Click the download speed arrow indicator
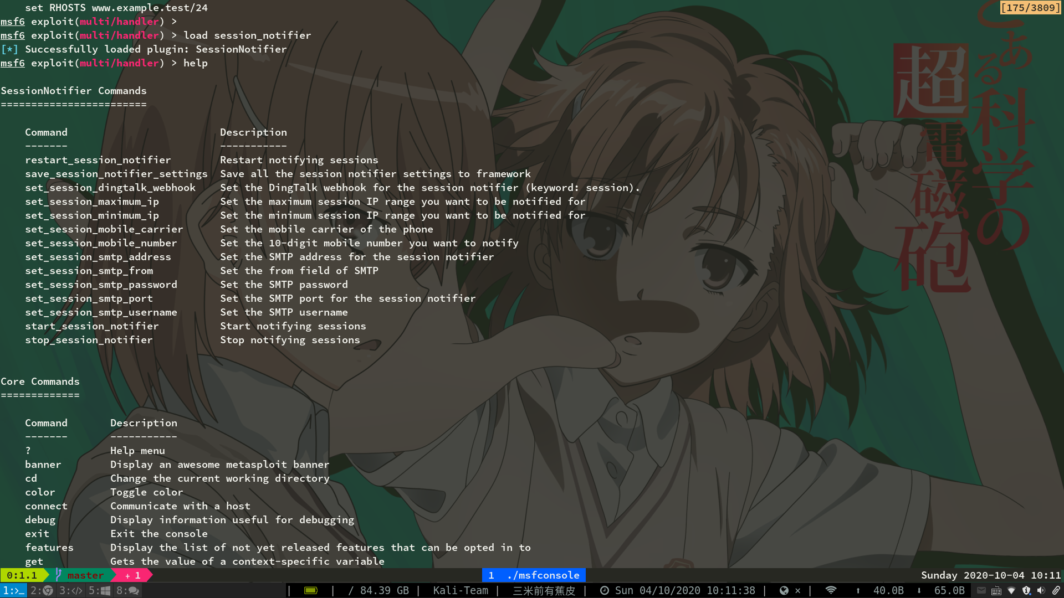The width and height of the screenshot is (1064, 598). [x=919, y=591]
